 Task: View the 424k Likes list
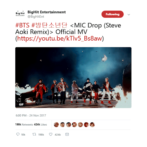tap(40, 125)
